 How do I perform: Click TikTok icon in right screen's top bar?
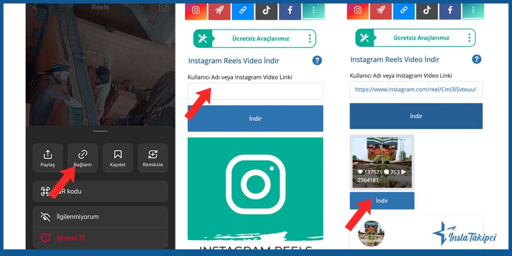pos(427,11)
